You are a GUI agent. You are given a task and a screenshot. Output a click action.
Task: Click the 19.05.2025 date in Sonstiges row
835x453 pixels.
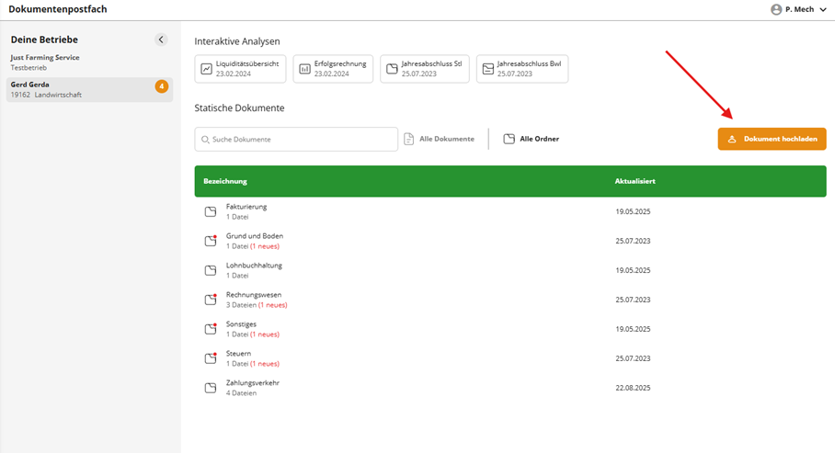pos(633,330)
